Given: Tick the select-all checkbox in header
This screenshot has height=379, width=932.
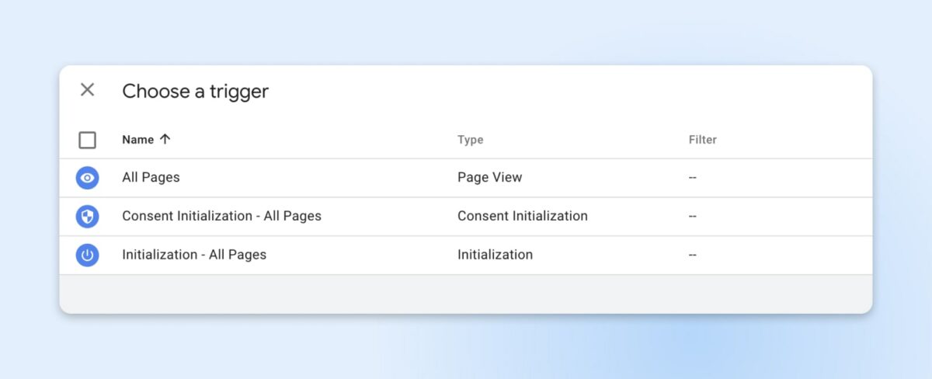Looking at the screenshot, I should tap(88, 141).
